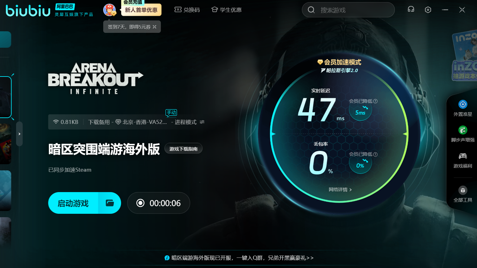Expand the left game list sidebar arrow
The width and height of the screenshot is (477, 268).
[x=19, y=134]
